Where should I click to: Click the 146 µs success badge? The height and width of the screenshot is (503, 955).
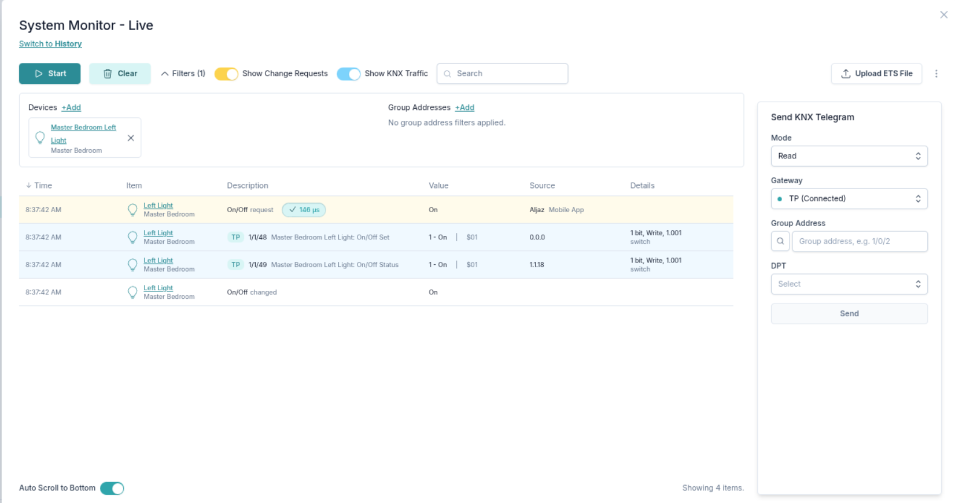click(x=304, y=210)
